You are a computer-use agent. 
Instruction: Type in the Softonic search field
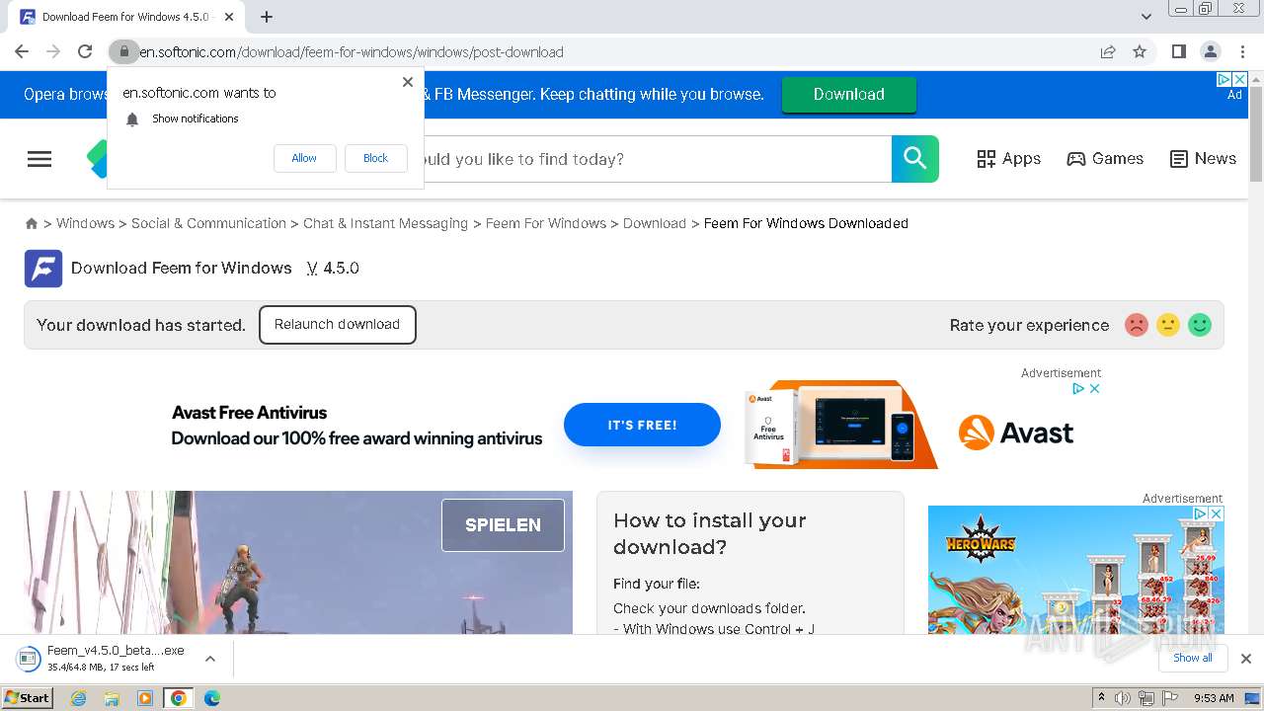[657, 159]
